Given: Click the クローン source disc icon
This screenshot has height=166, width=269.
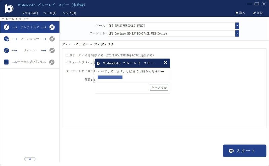Looking at the screenshot, I should 6,50.
